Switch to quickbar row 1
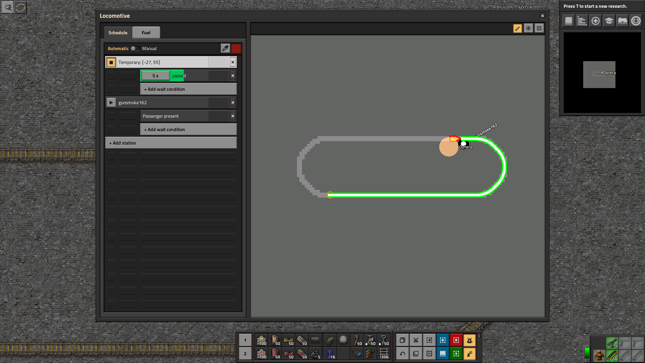Screen dimensions: 645x363 pos(245,340)
